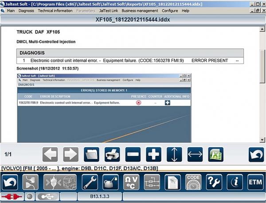This screenshot has height=203, width=266.
Task: Click the report scrollbar down arrow
Action: click(x=262, y=140)
